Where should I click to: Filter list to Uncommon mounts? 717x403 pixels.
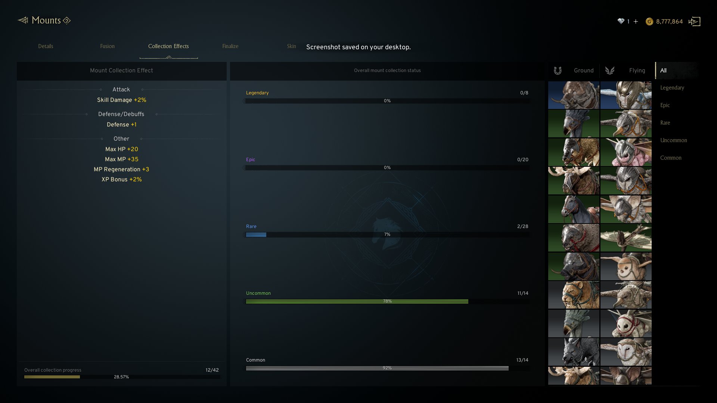point(673,140)
